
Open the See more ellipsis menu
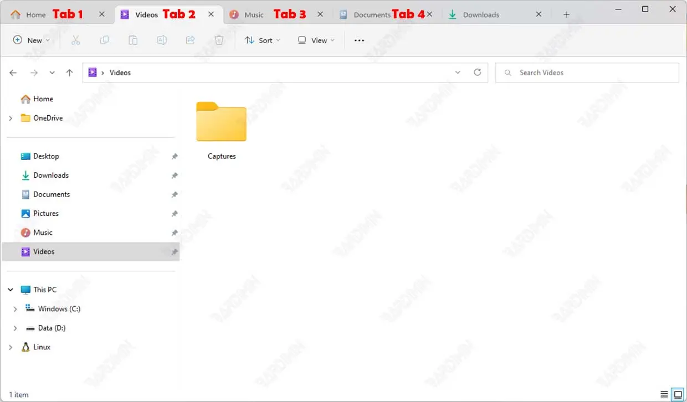359,40
